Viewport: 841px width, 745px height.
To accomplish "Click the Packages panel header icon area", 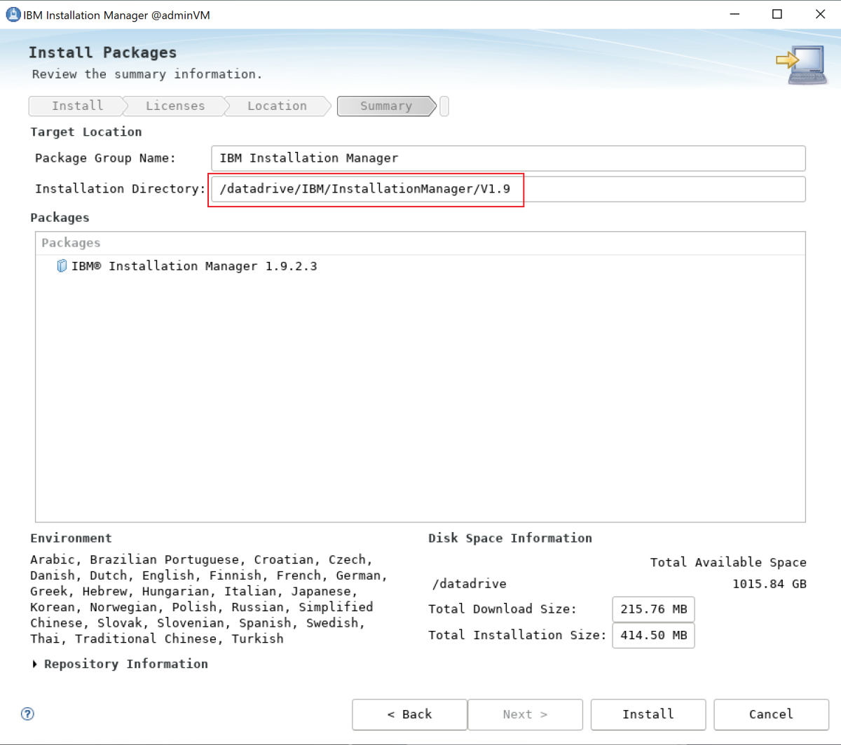I will (x=70, y=242).
